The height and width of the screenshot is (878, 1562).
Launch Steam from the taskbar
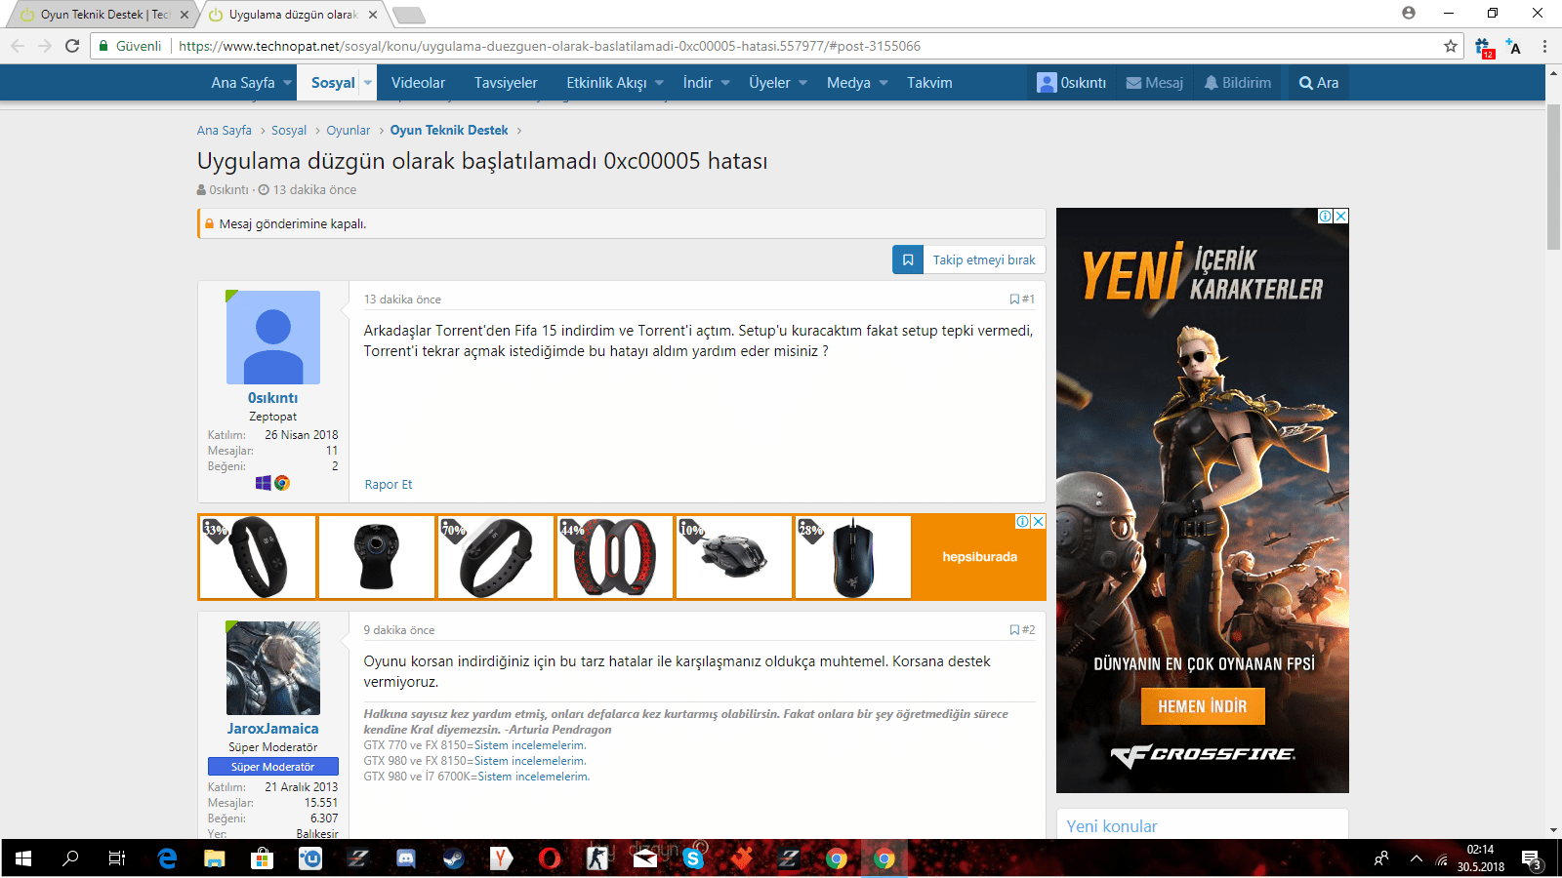tap(453, 858)
